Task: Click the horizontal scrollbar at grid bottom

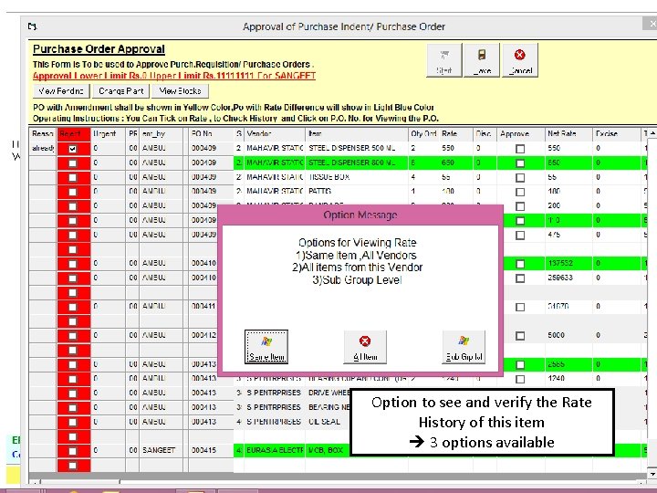Action: [x=338, y=482]
